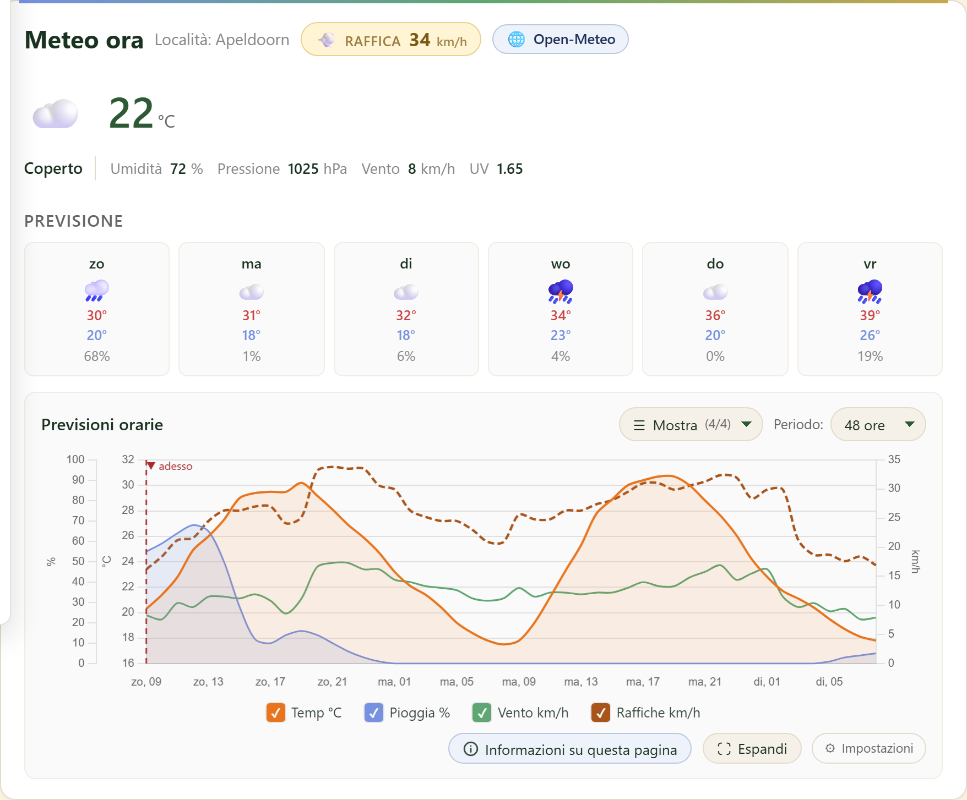Toggle the Vento km/h series checkbox
Viewport: 967px width, 800px height.
[482, 713]
